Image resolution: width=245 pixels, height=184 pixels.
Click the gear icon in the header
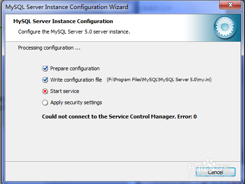tap(225, 27)
